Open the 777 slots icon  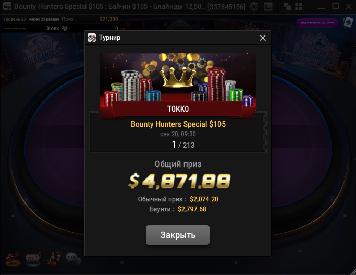pos(33,259)
